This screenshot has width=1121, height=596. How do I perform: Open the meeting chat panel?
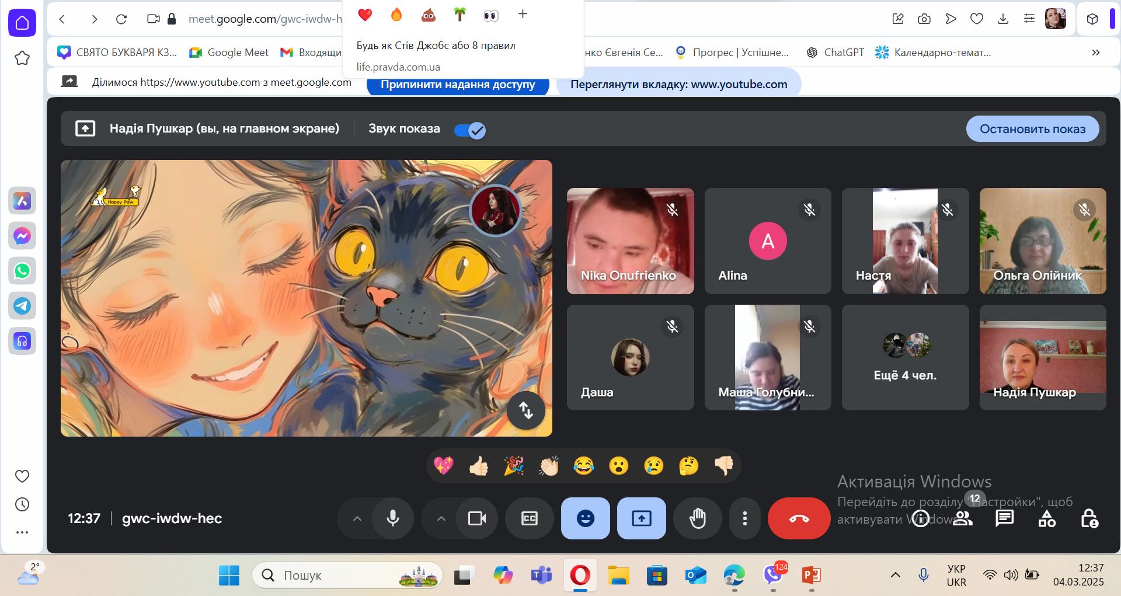point(1005,518)
